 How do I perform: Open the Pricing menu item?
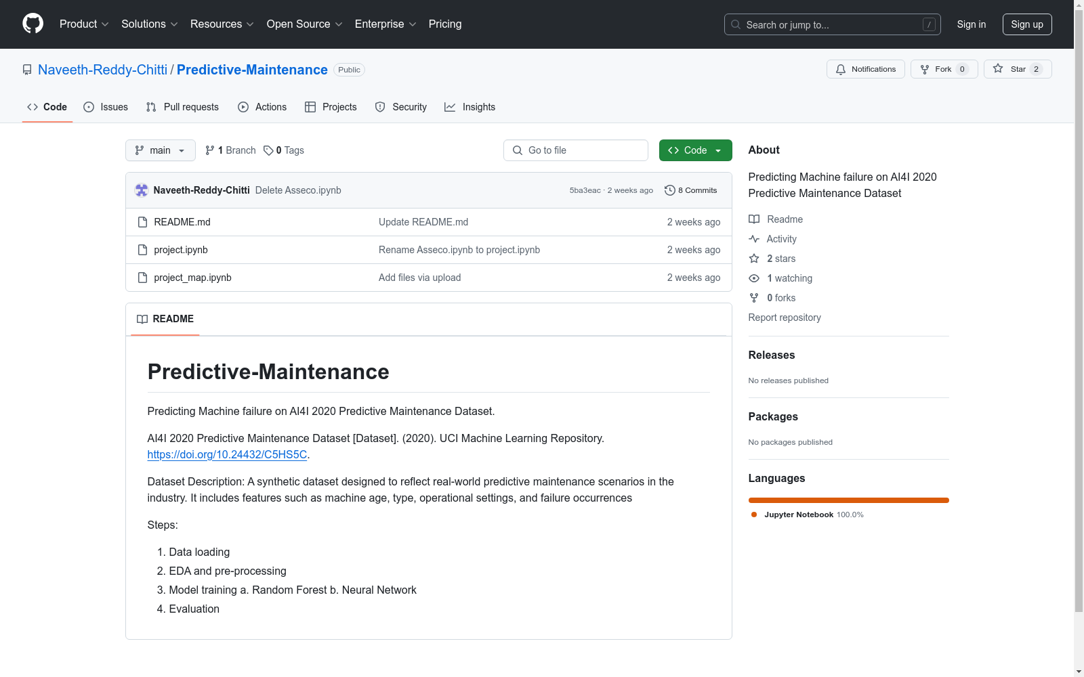coord(444,24)
